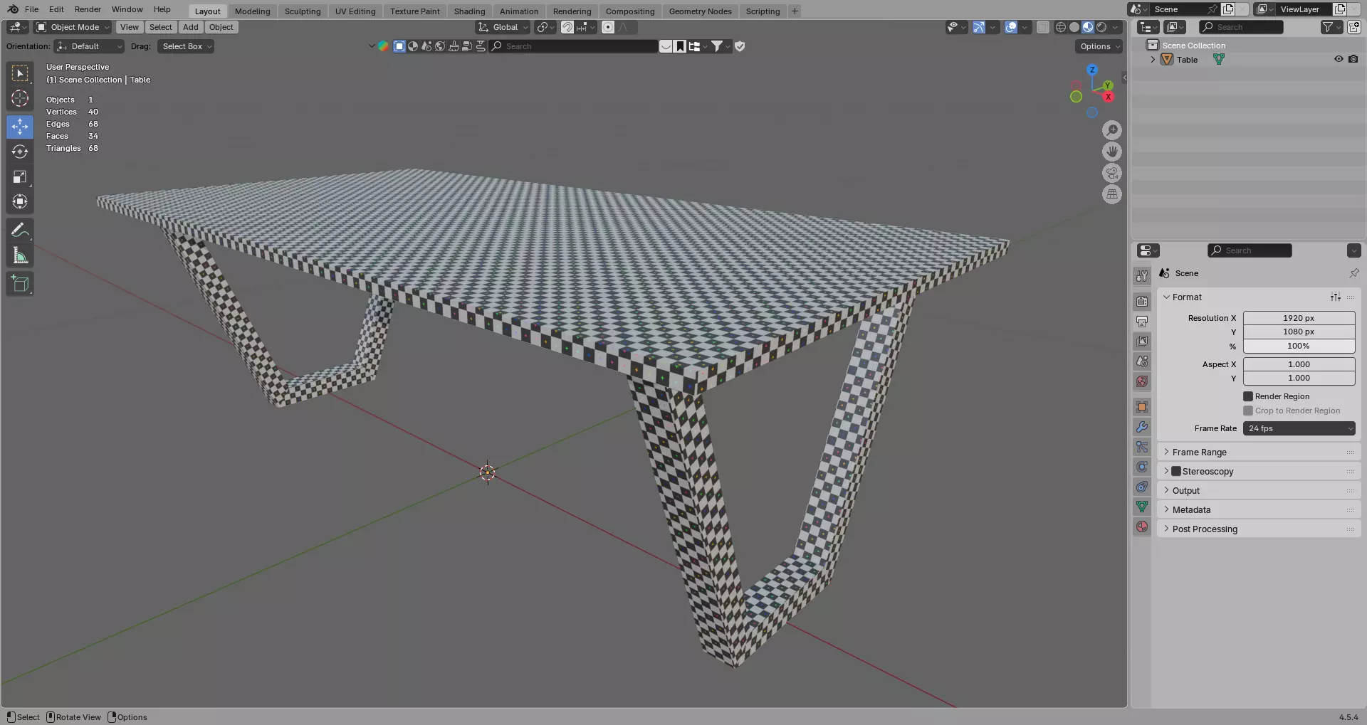
Task: Toggle snapping magnet in header
Action: click(x=567, y=27)
